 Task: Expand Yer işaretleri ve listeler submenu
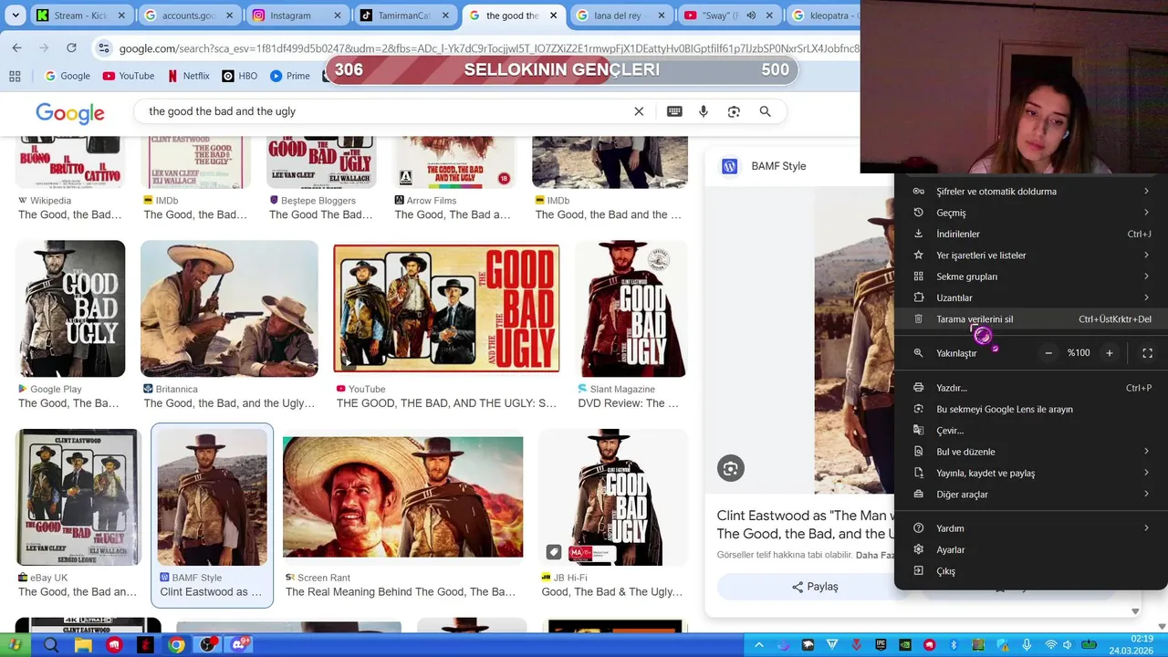[x=1031, y=255]
